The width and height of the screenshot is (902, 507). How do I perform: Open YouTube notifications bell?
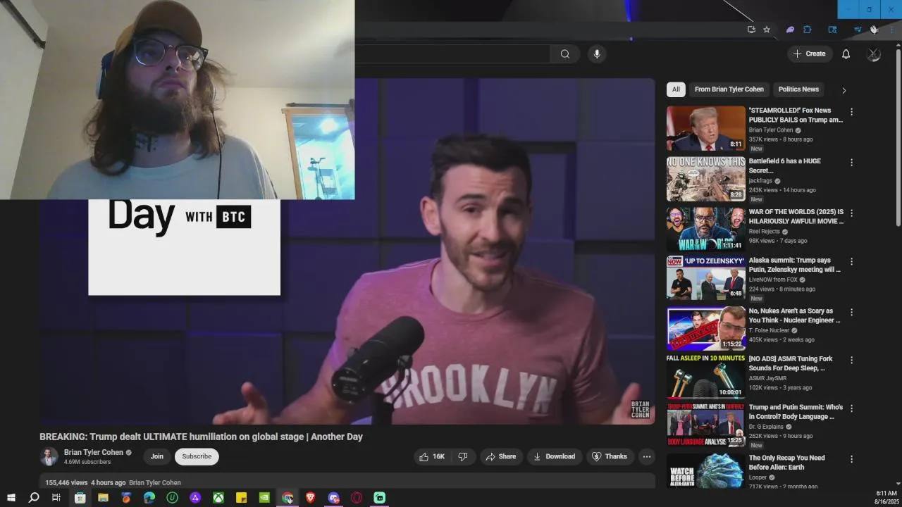click(x=846, y=54)
